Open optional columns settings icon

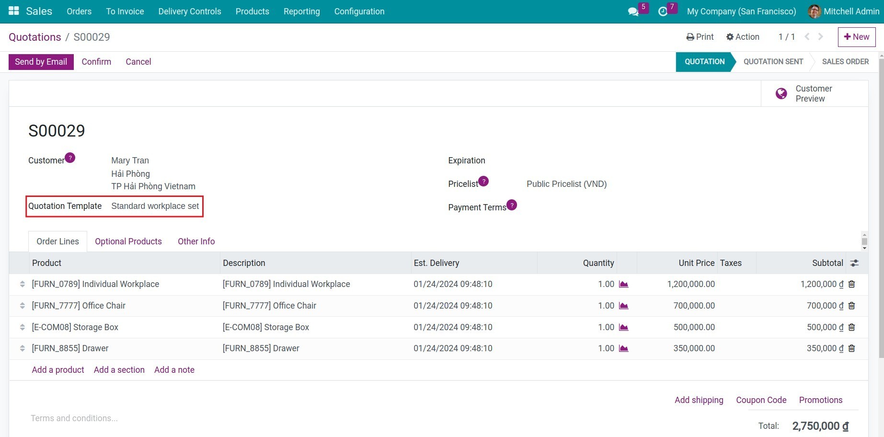[x=854, y=263]
